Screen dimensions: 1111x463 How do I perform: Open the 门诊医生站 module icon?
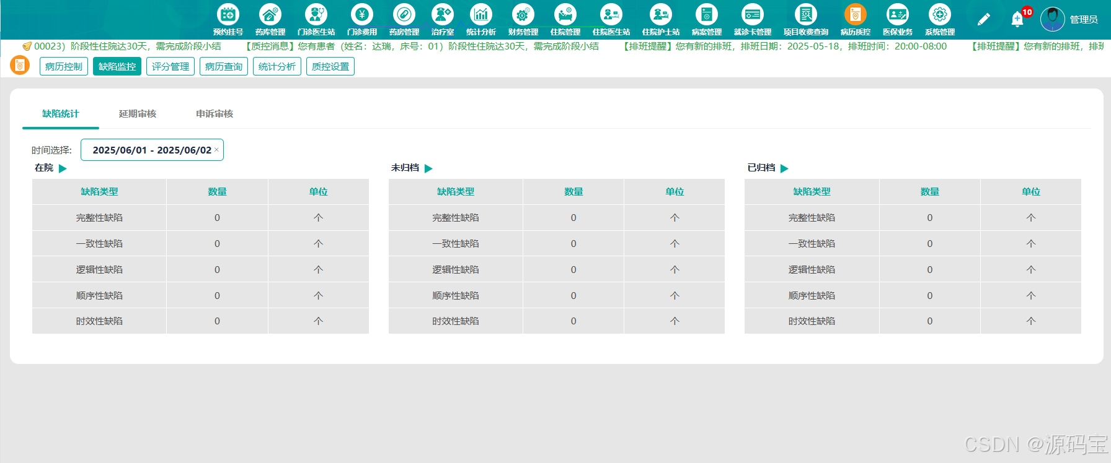coord(316,14)
